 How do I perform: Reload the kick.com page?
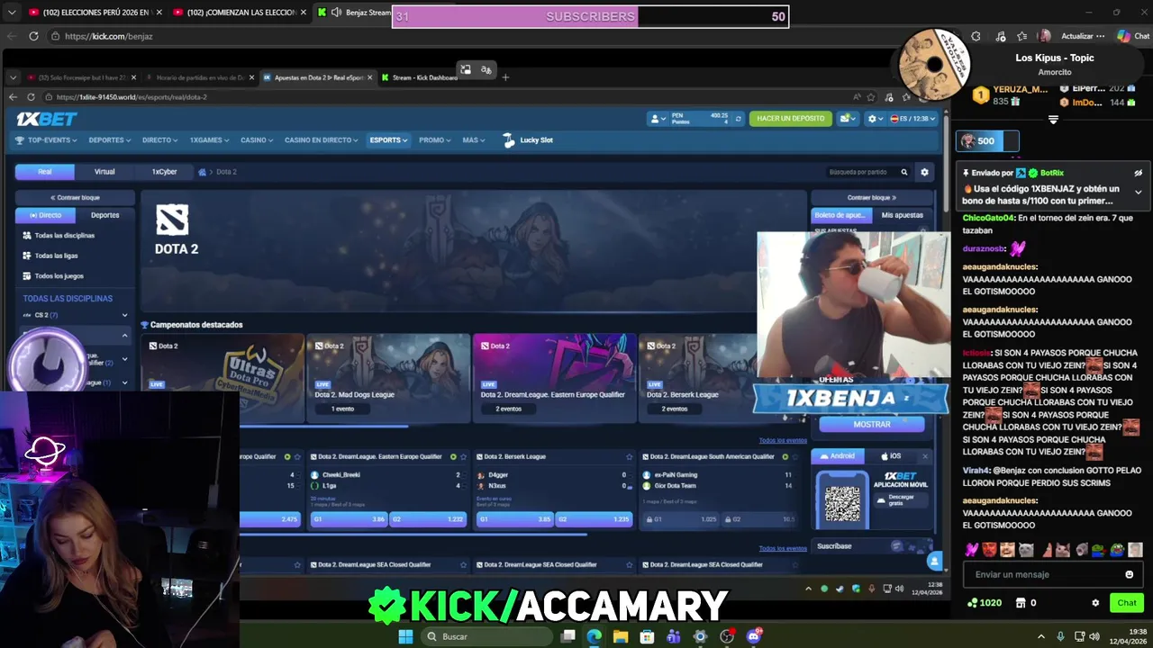(33, 36)
